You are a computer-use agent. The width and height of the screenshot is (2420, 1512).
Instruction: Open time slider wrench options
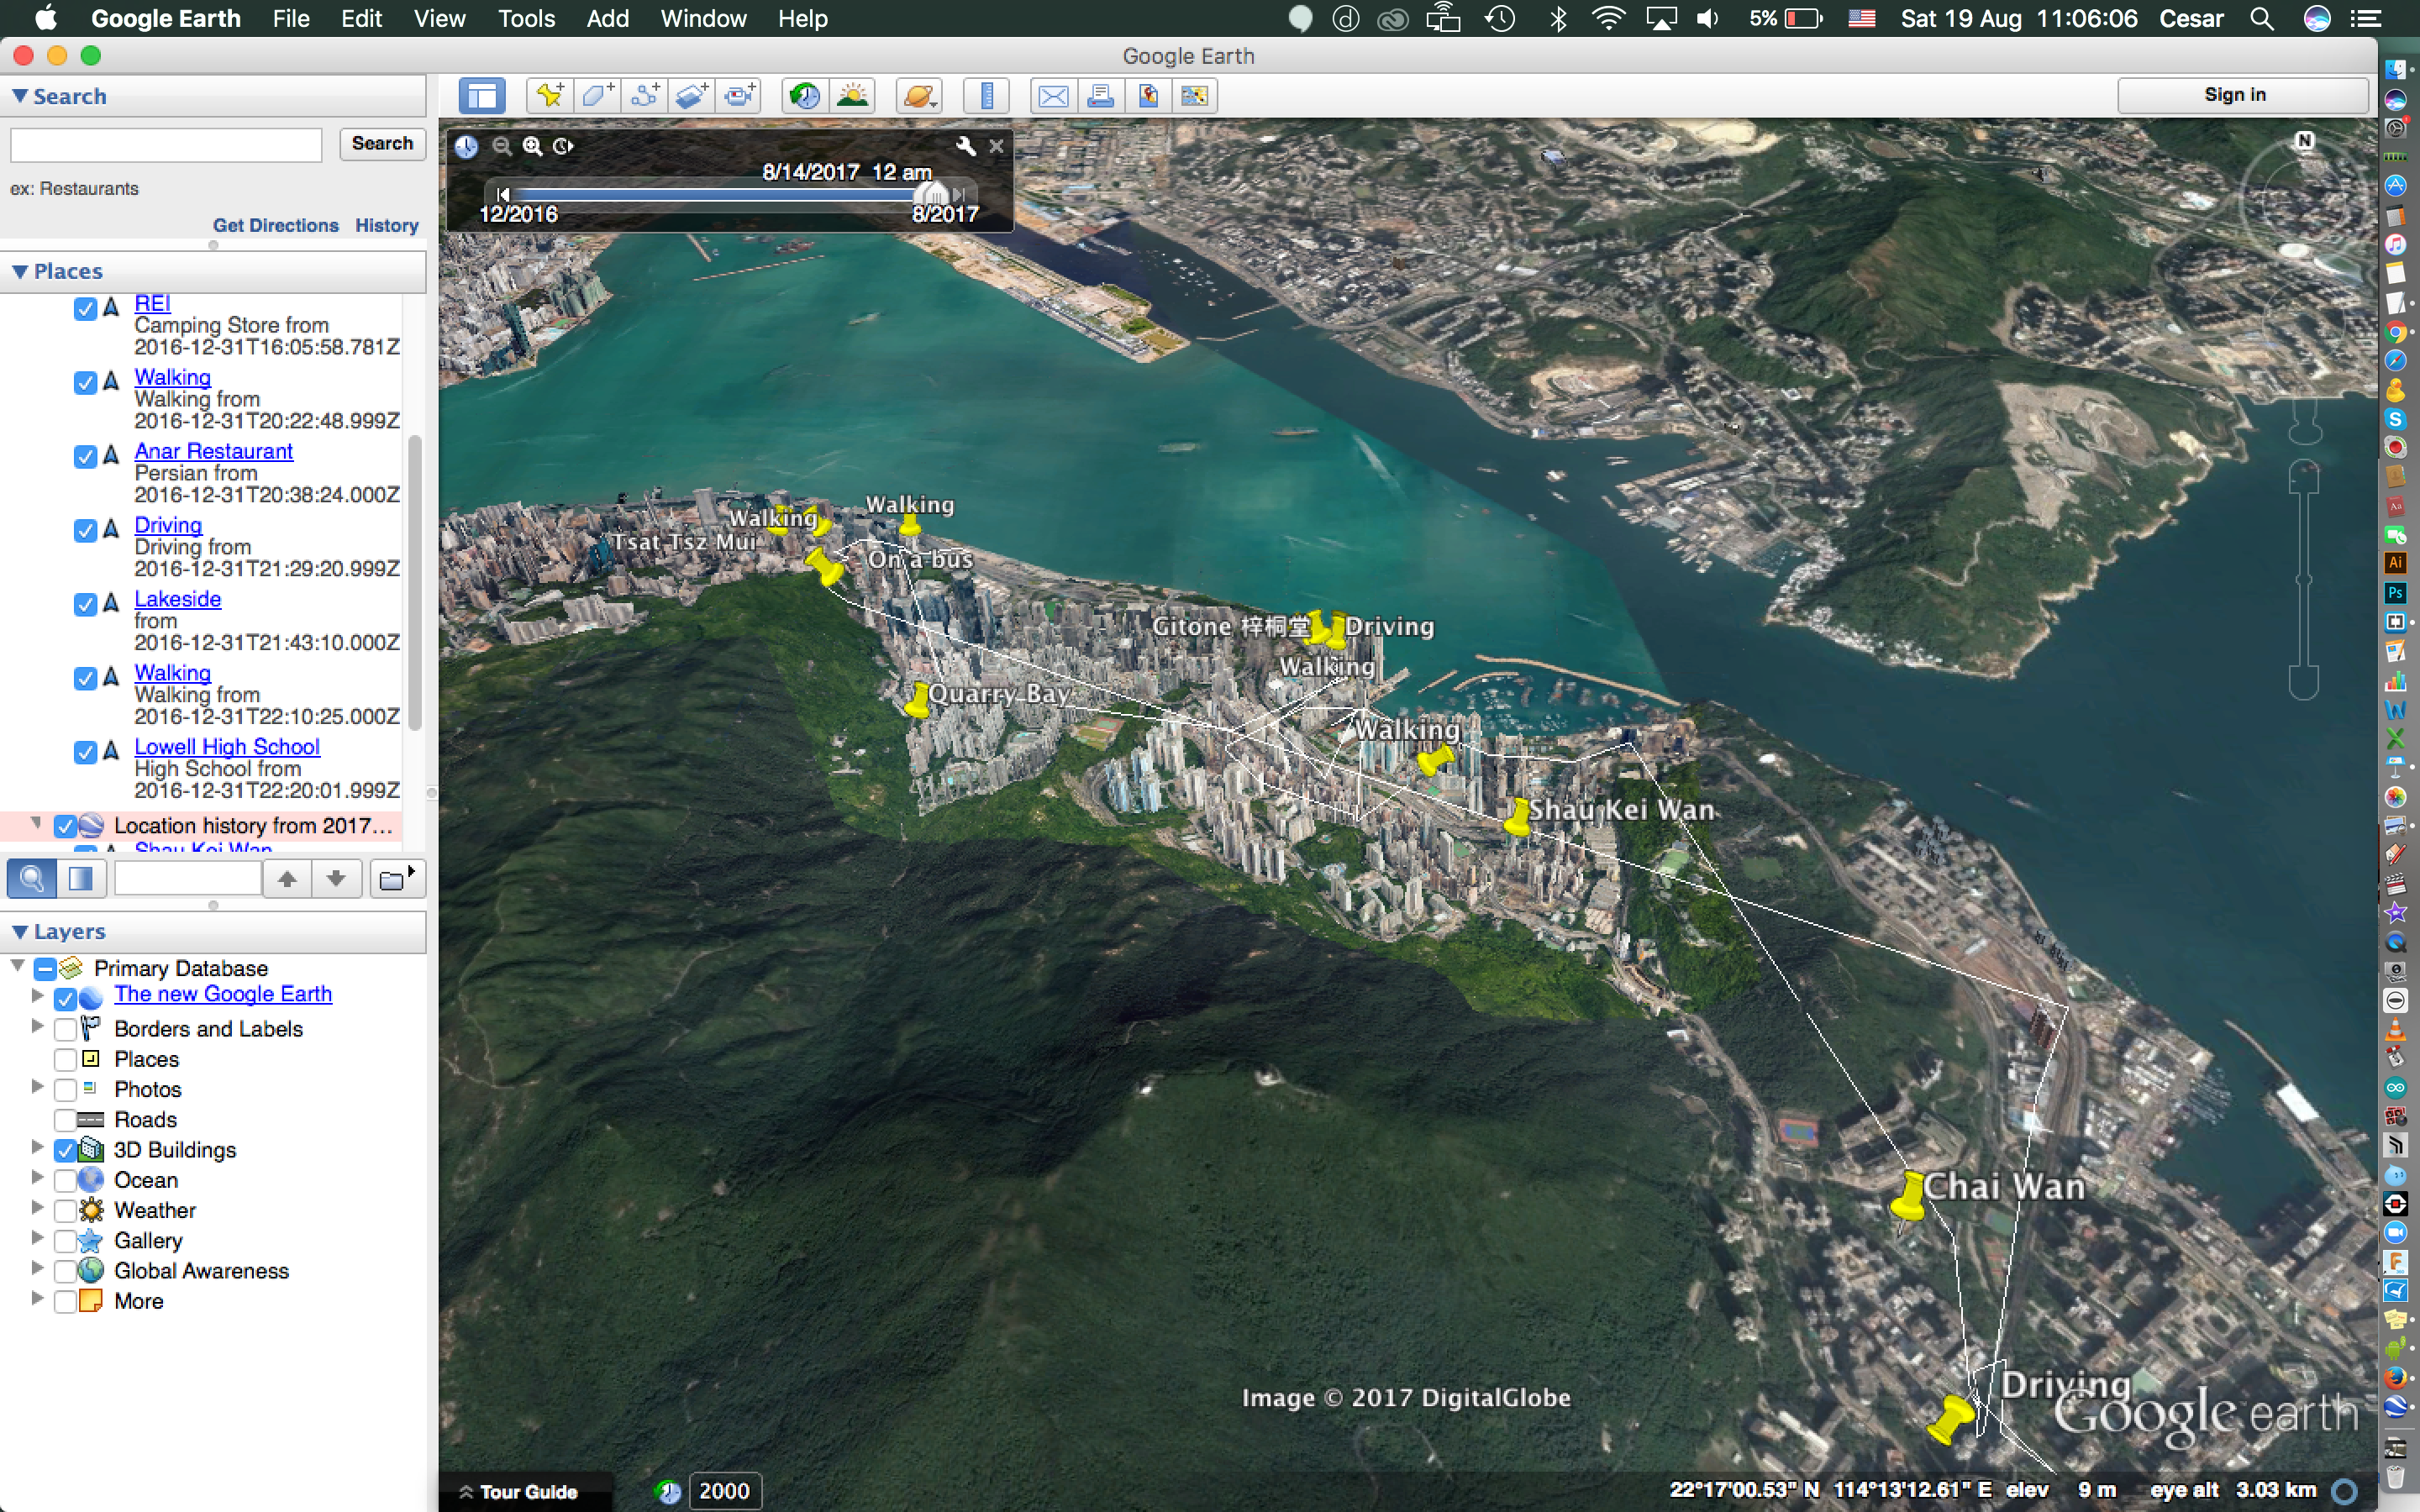[x=965, y=146]
